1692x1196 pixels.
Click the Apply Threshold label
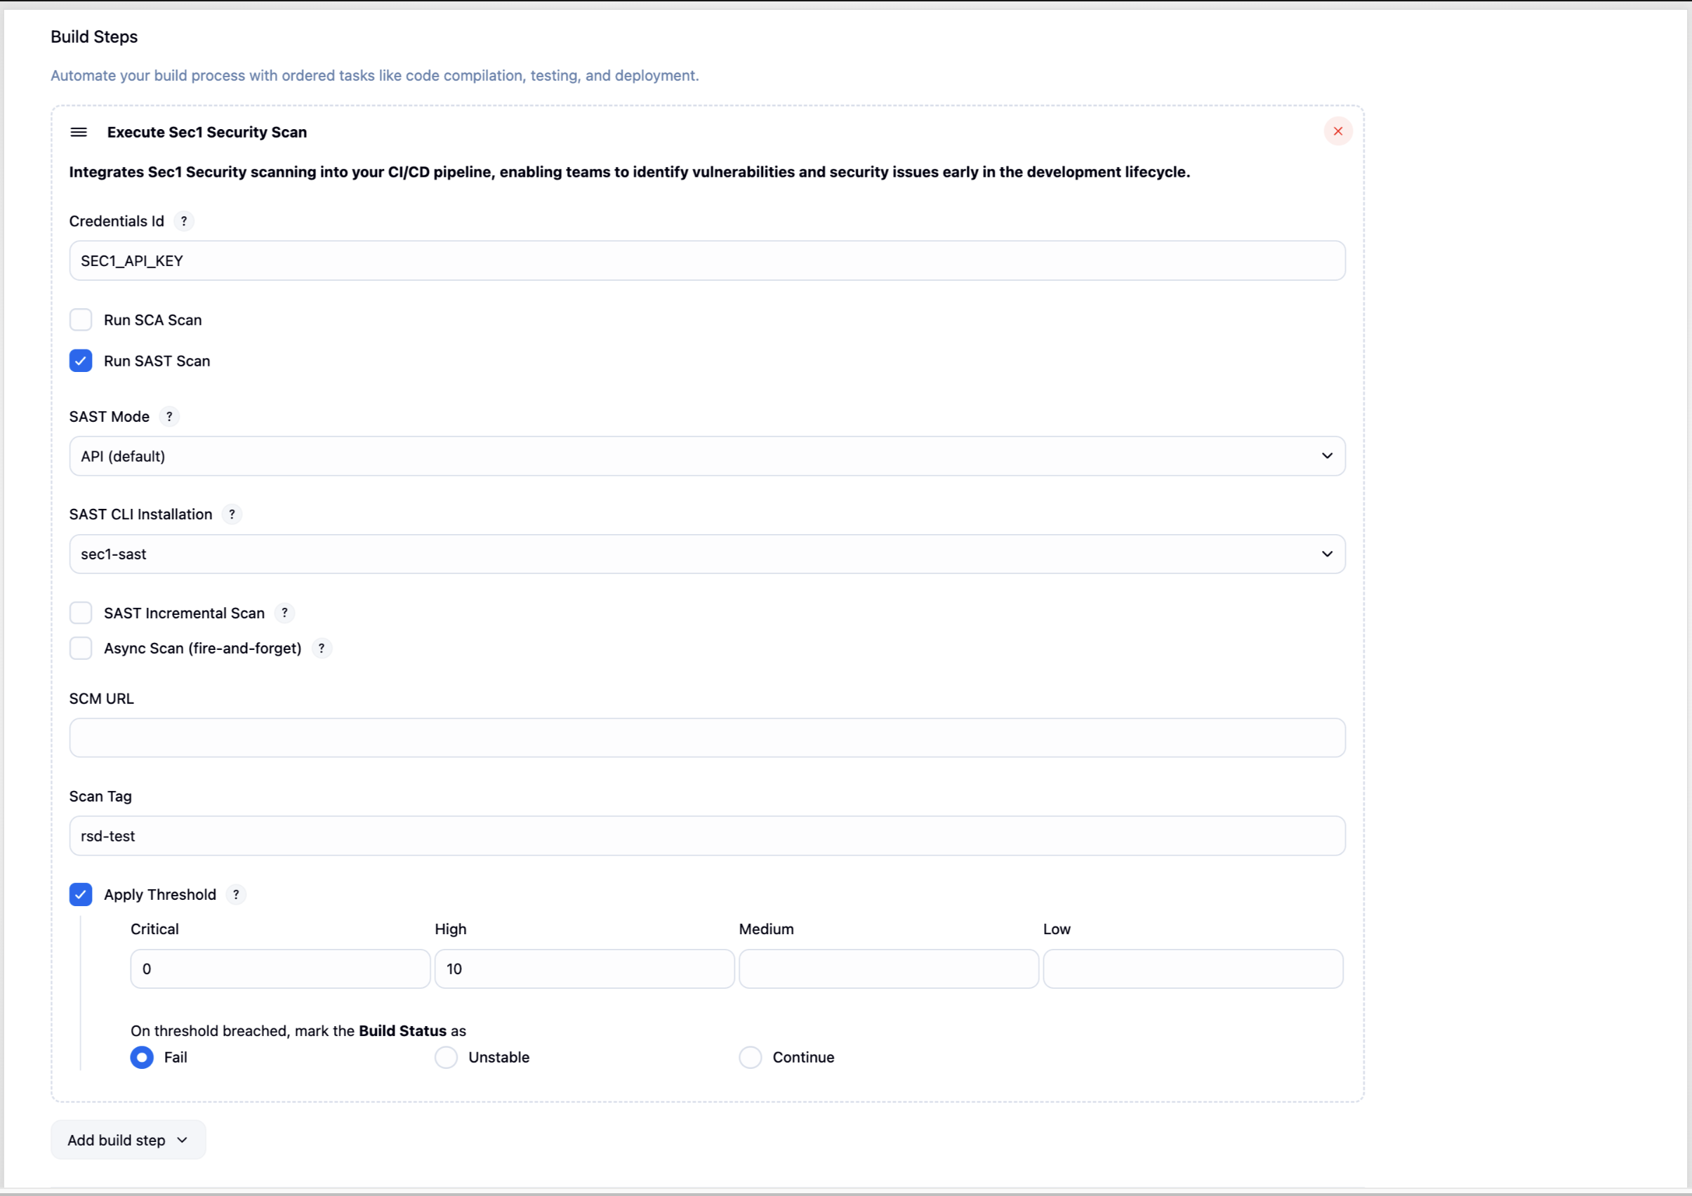tap(160, 895)
